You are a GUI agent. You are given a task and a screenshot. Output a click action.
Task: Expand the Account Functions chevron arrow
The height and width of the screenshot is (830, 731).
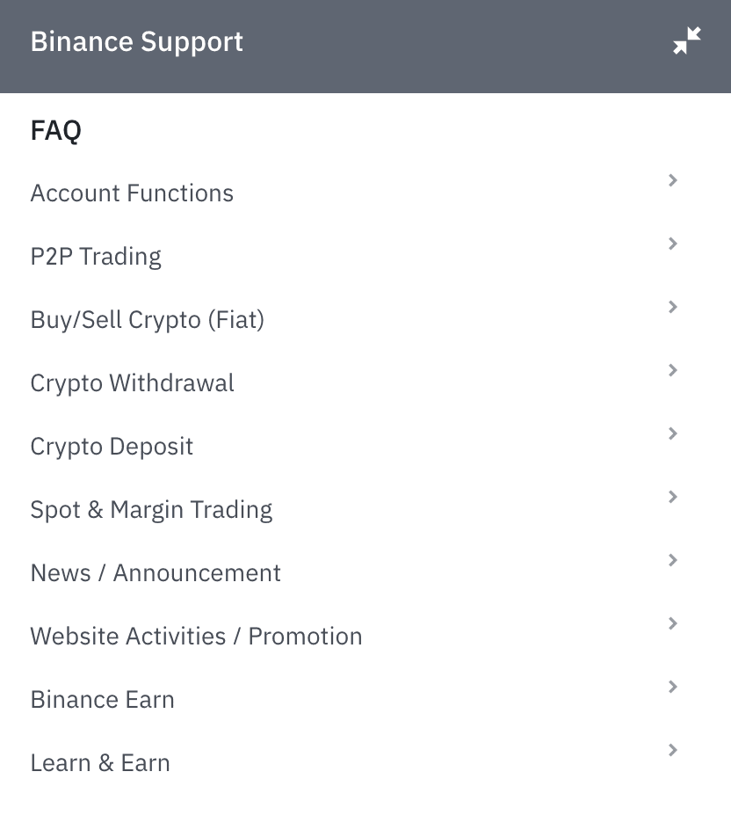(673, 181)
